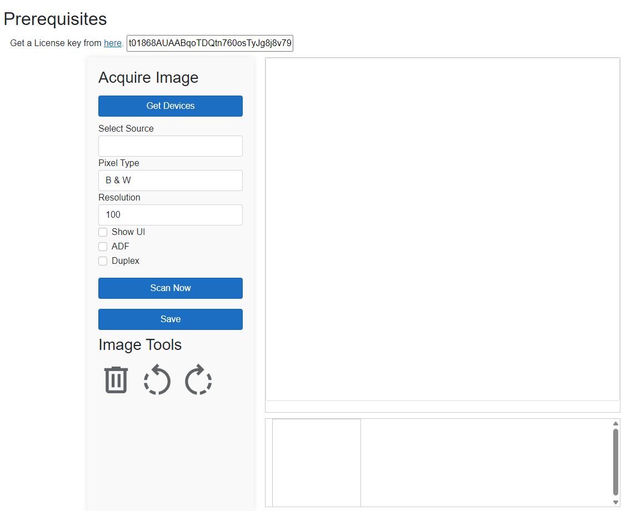Open the Resolution dropdown set to 100
Image resolution: width=636 pixels, height=511 pixels.
click(x=171, y=215)
